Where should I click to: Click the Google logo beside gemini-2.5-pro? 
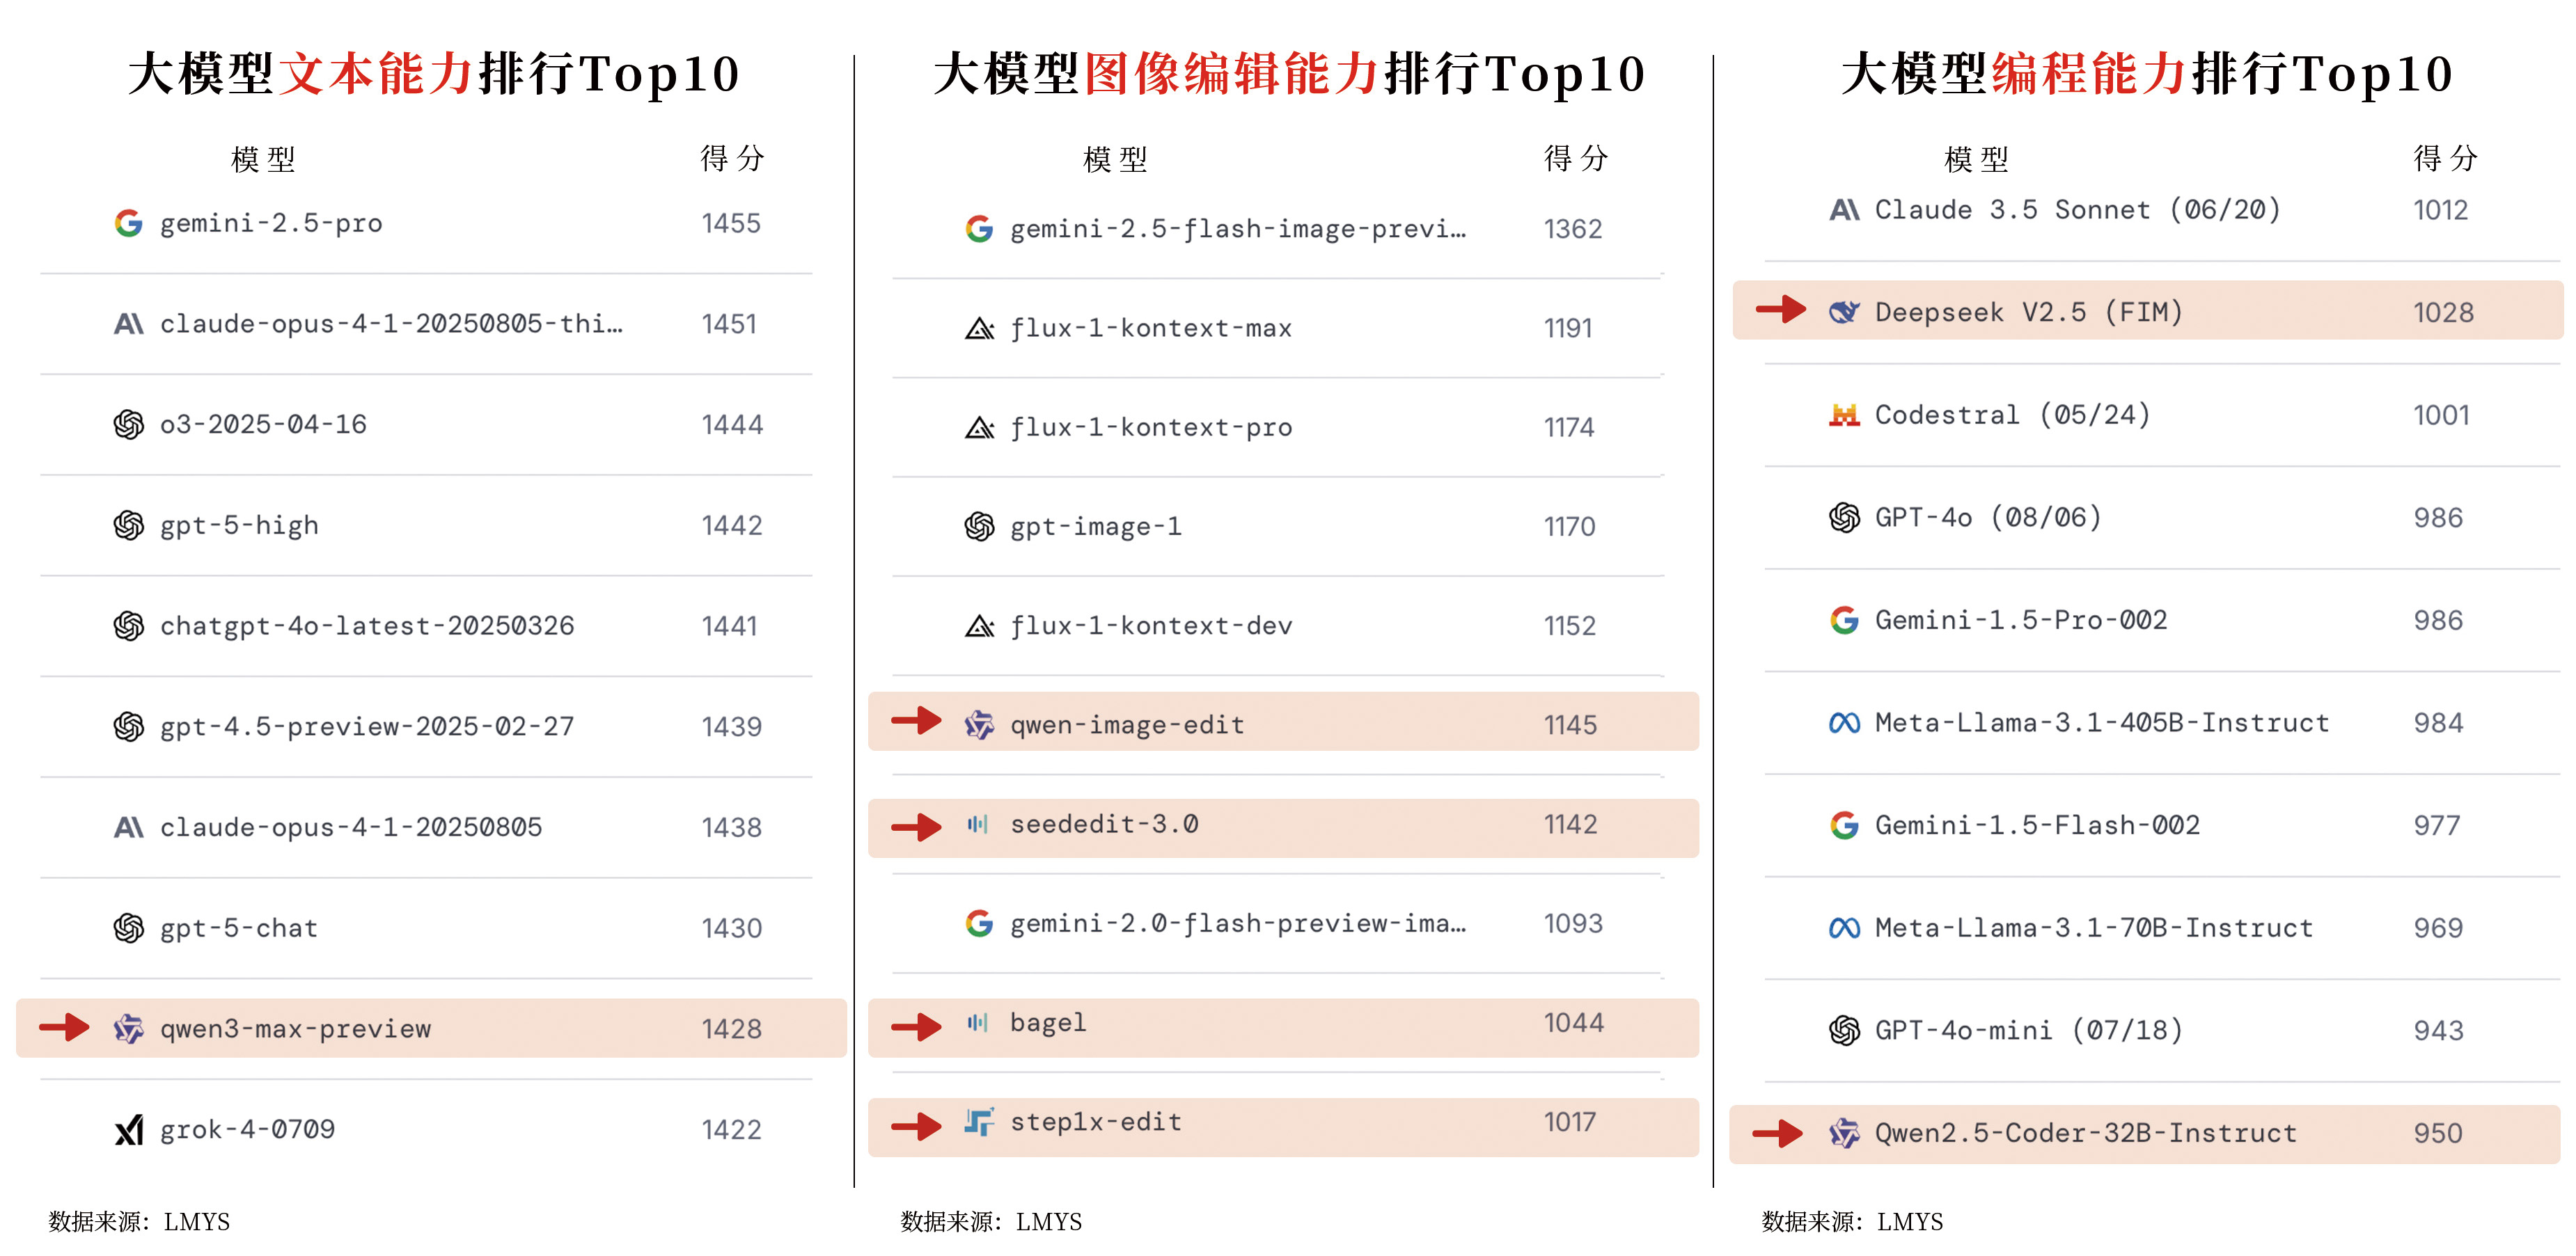(128, 223)
